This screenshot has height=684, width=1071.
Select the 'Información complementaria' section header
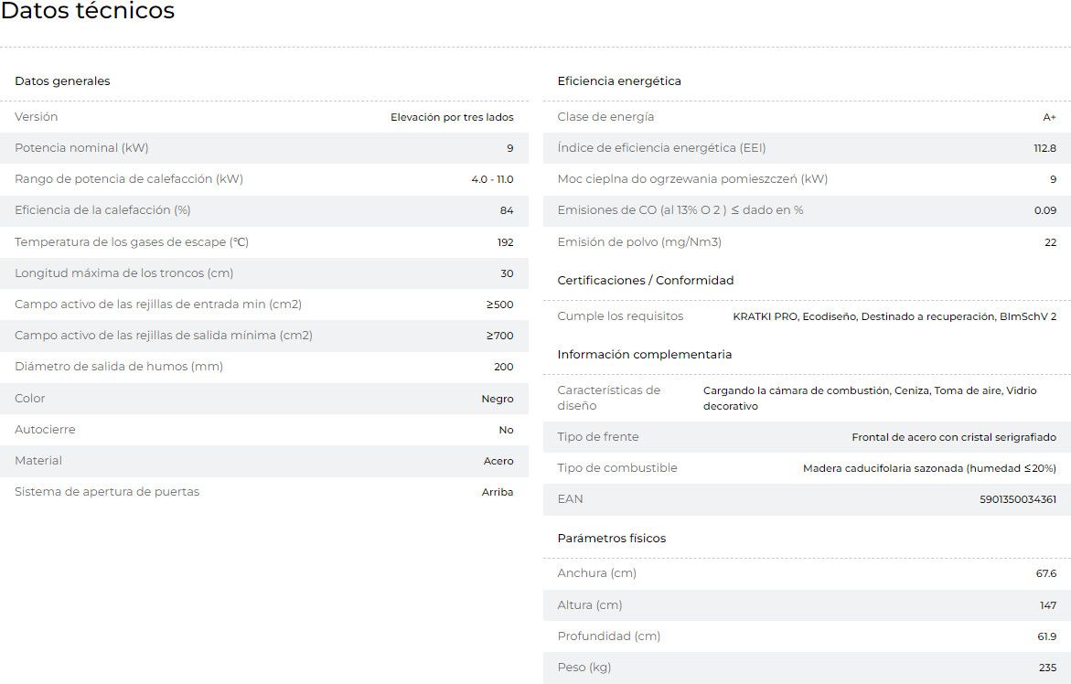[645, 355]
